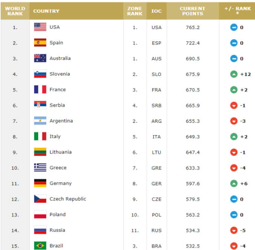Viewport: 255px width, 250px height.
Task: Click the Lithuania country name
Action: click(x=60, y=152)
